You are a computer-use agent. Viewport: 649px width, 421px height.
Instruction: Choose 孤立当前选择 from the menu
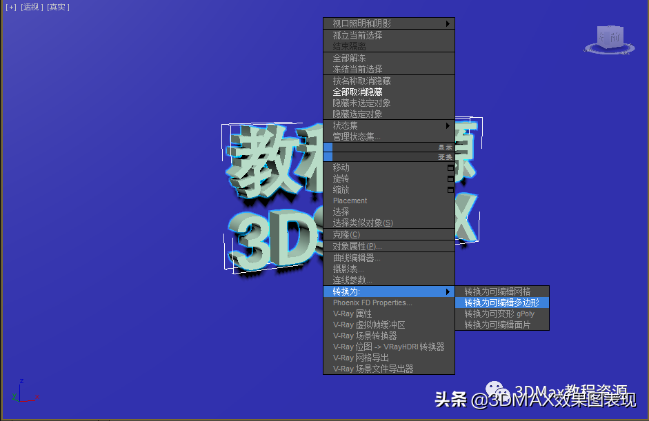coord(389,35)
